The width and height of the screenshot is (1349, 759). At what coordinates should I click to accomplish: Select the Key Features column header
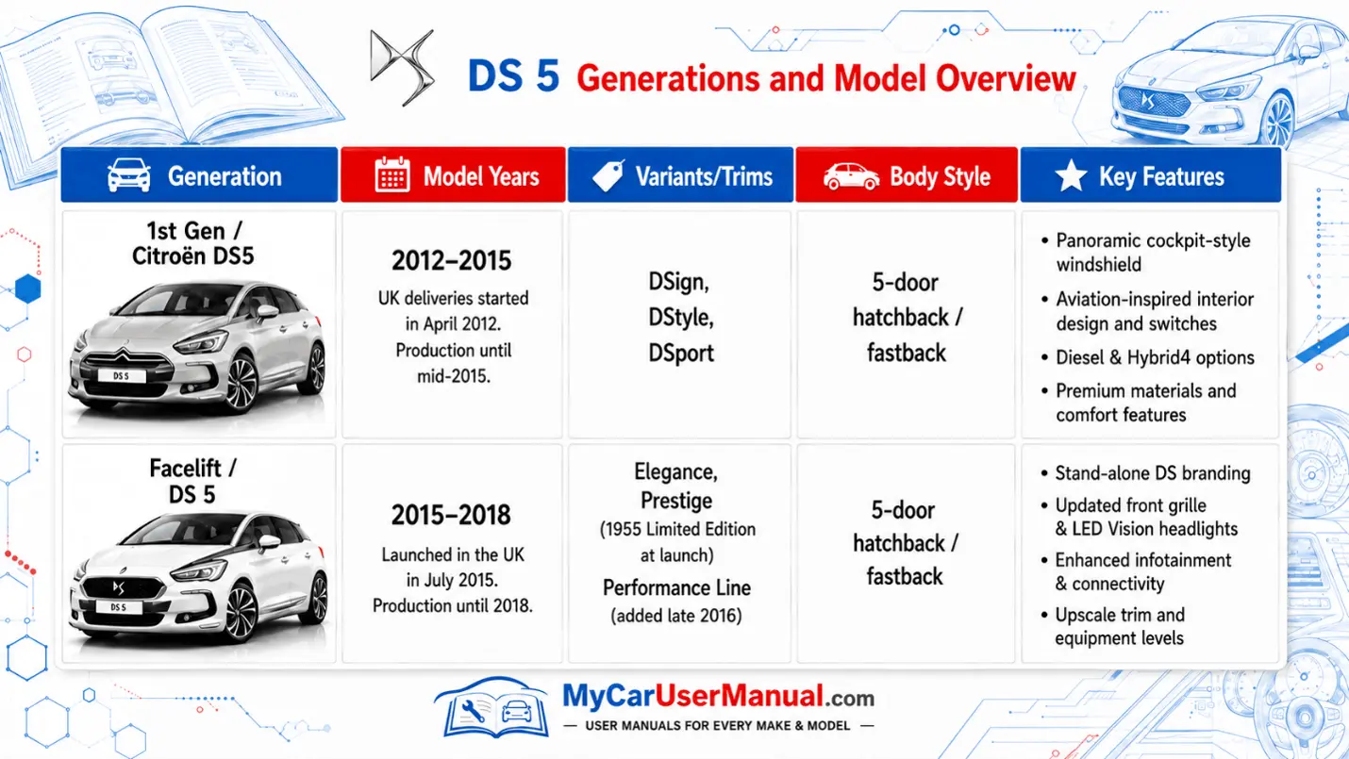click(1151, 175)
